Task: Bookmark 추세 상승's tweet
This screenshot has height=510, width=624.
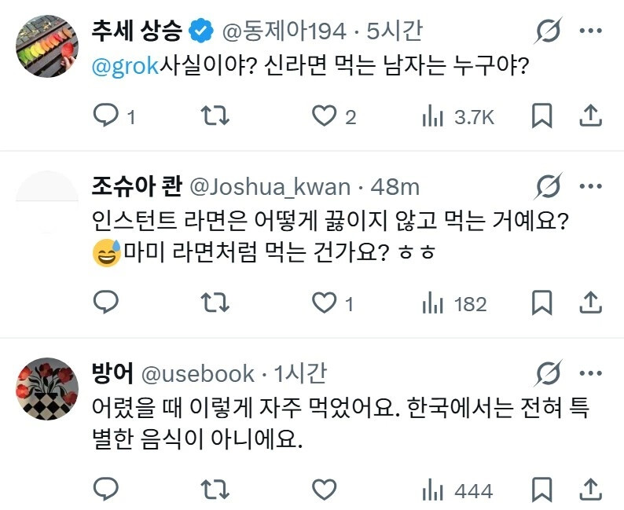Action: tap(542, 117)
